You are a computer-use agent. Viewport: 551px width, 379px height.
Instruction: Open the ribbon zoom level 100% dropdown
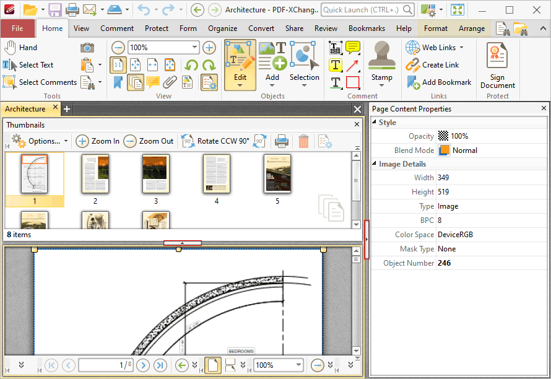194,48
